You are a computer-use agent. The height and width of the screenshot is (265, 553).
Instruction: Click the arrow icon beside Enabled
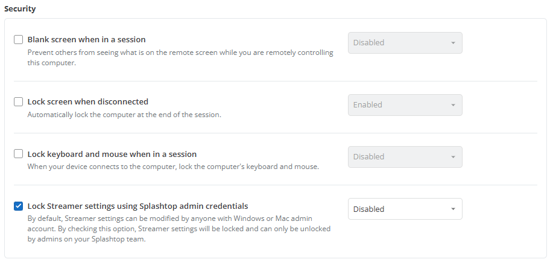[x=453, y=105]
